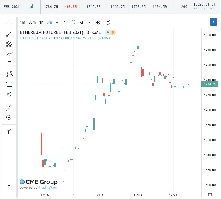
Task: Toggle bar chart style
Action: click(65, 22)
